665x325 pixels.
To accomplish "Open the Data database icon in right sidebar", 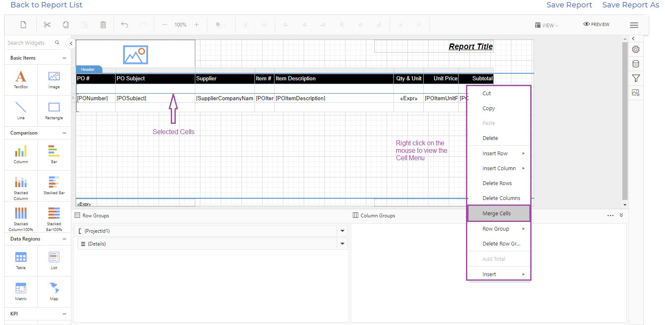I will (636, 64).
